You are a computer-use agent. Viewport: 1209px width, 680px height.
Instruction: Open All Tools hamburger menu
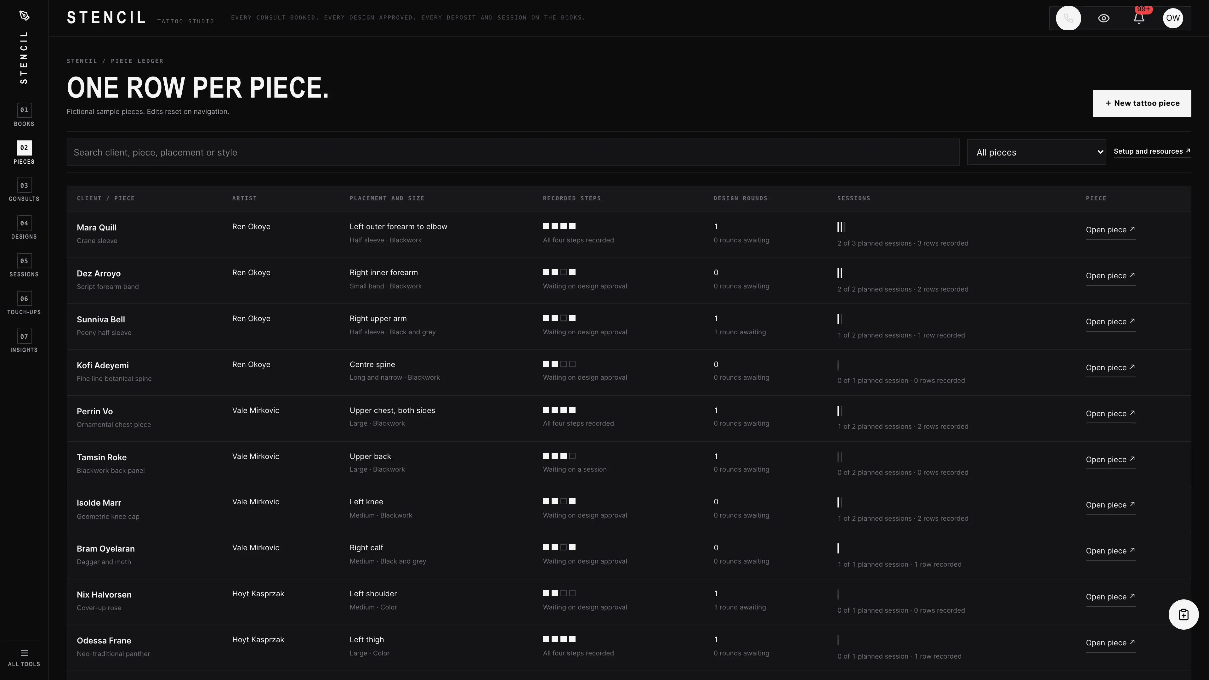25,657
